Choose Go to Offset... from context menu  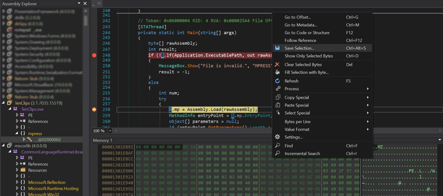pos(297,17)
